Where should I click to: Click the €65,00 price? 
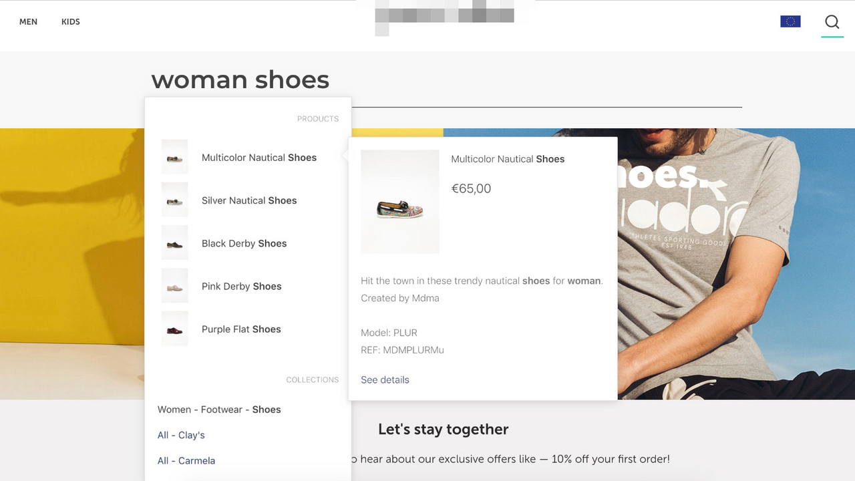click(471, 188)
